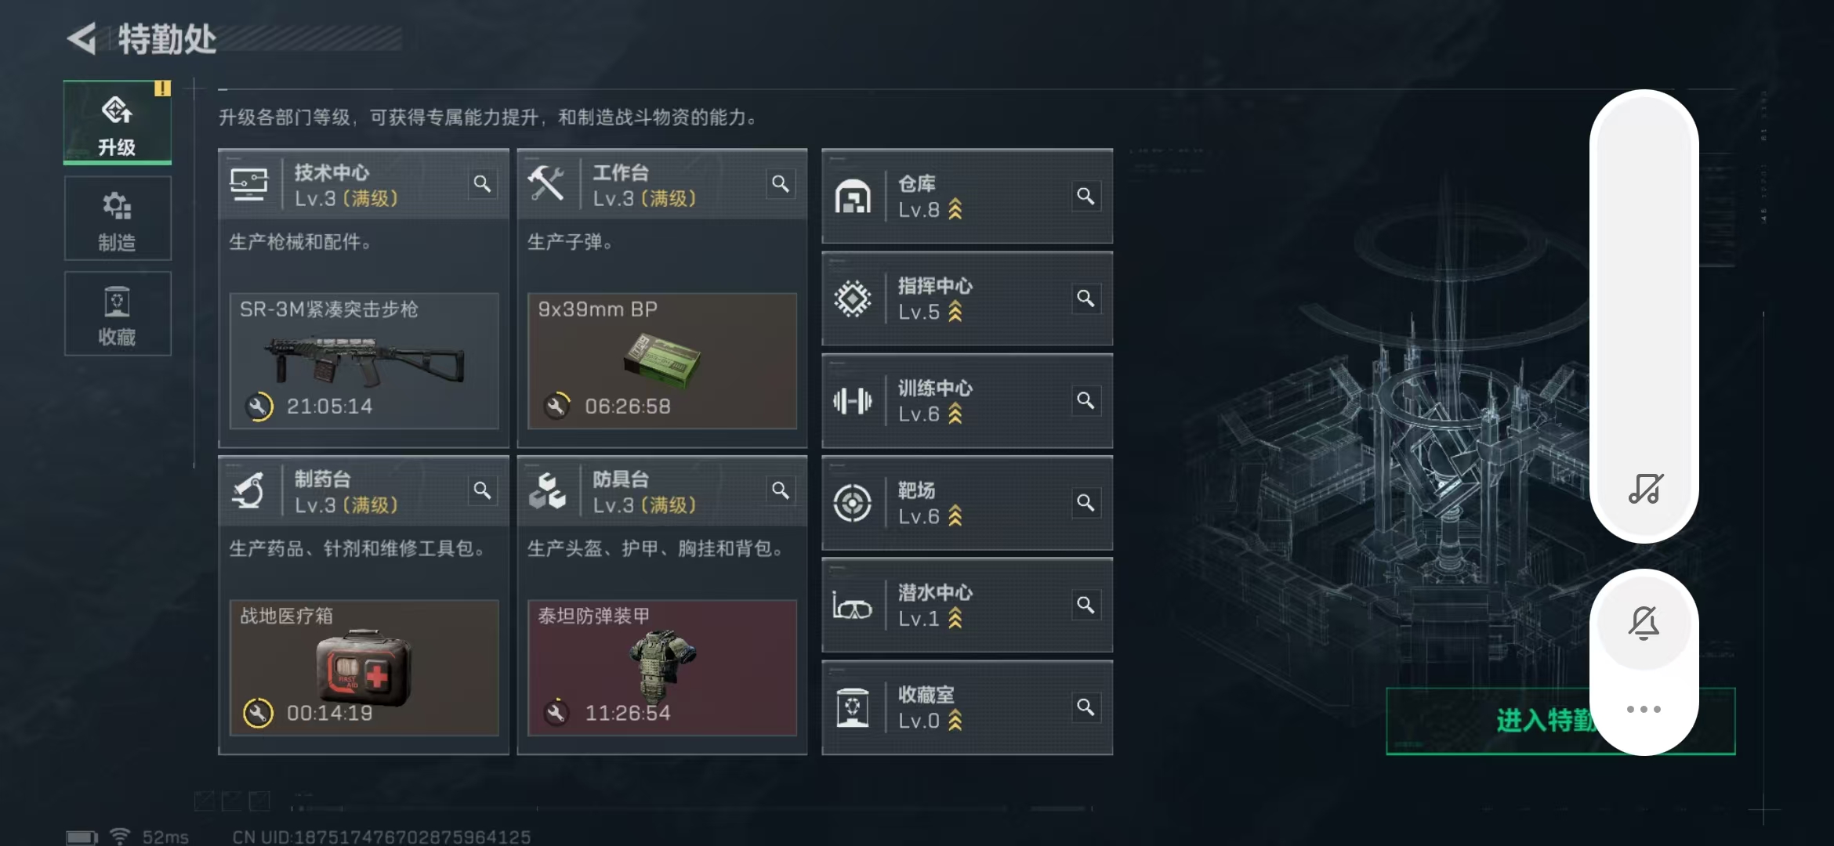This screenshot has width=1834, height=846.
Task: Open magnifier details for 防具台
Action: tap(780, 490)
